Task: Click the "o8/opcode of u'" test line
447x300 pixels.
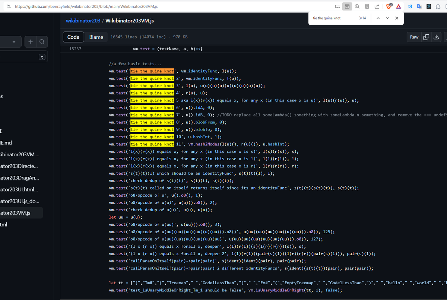Action: point(156,195)
